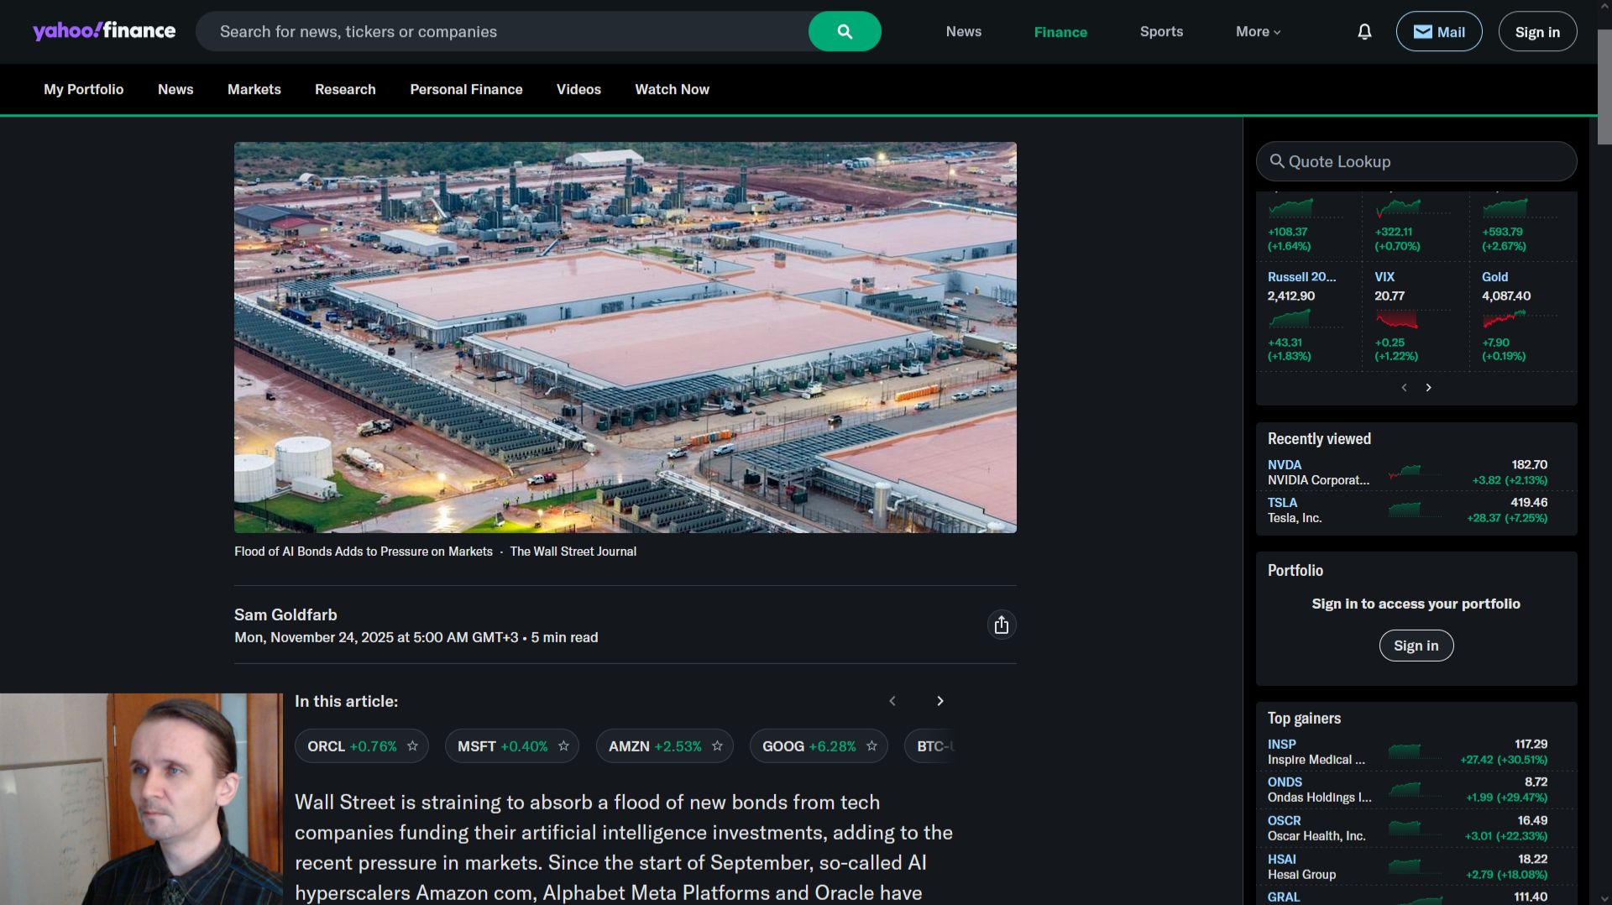Click the search news and tickers field

pyautogui.click(x=502, y=31)
